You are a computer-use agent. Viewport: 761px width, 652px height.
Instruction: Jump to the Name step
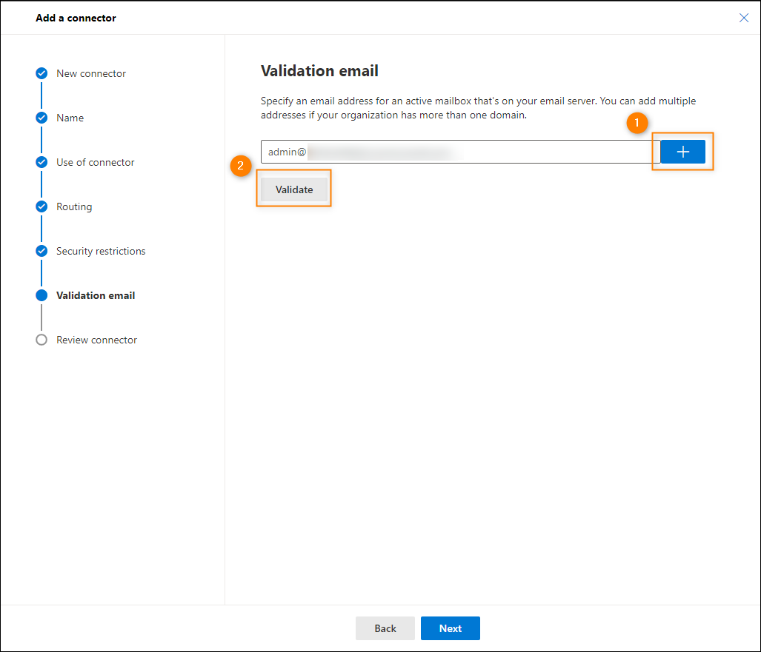pos(70,118)
